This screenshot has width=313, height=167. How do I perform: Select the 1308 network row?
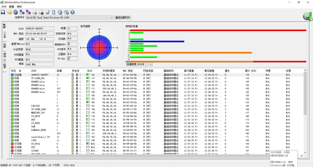pyautogui.click(x=156, y=141)
